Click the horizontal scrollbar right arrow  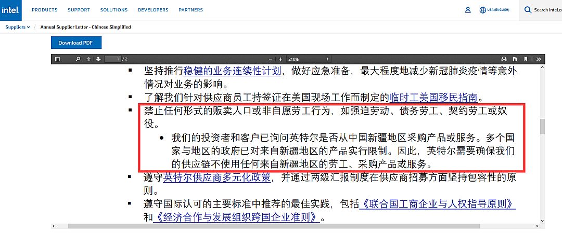(537, 226)
